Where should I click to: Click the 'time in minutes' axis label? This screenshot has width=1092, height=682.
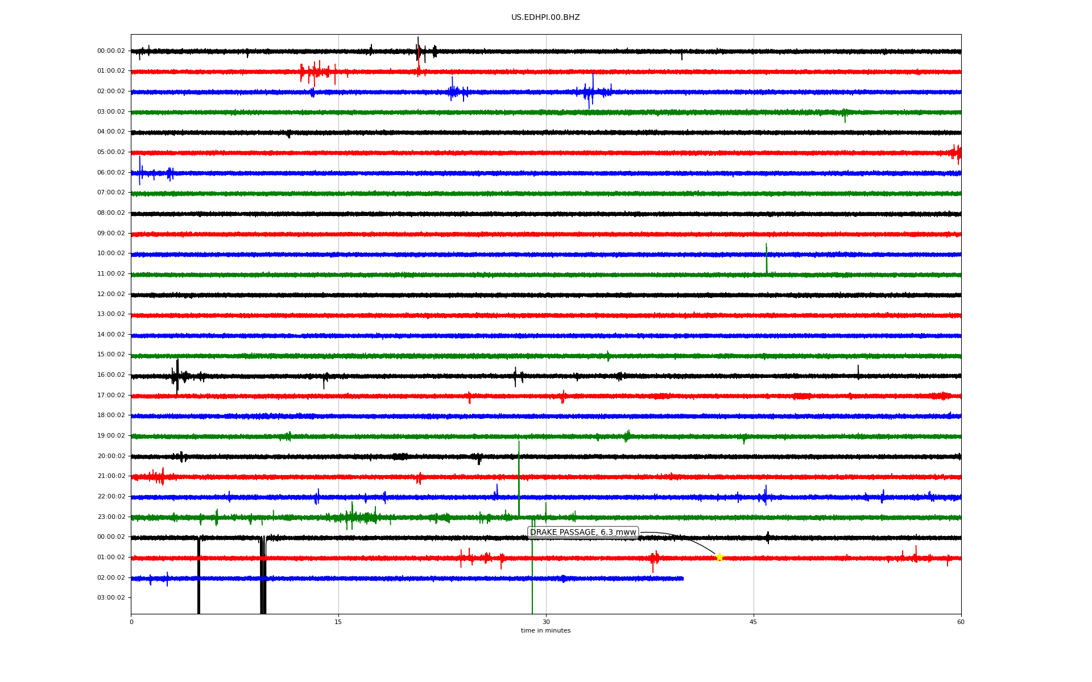pos(545,631)
